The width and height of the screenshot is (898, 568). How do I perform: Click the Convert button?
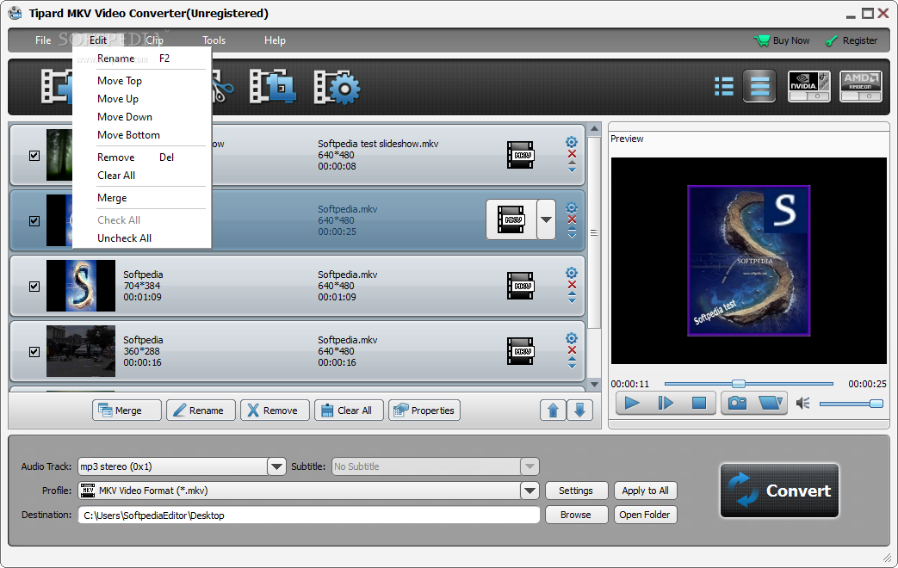click(x=779, y=491)
